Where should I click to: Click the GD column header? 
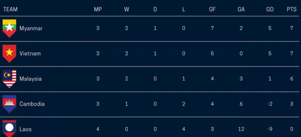tap(270, 9)
